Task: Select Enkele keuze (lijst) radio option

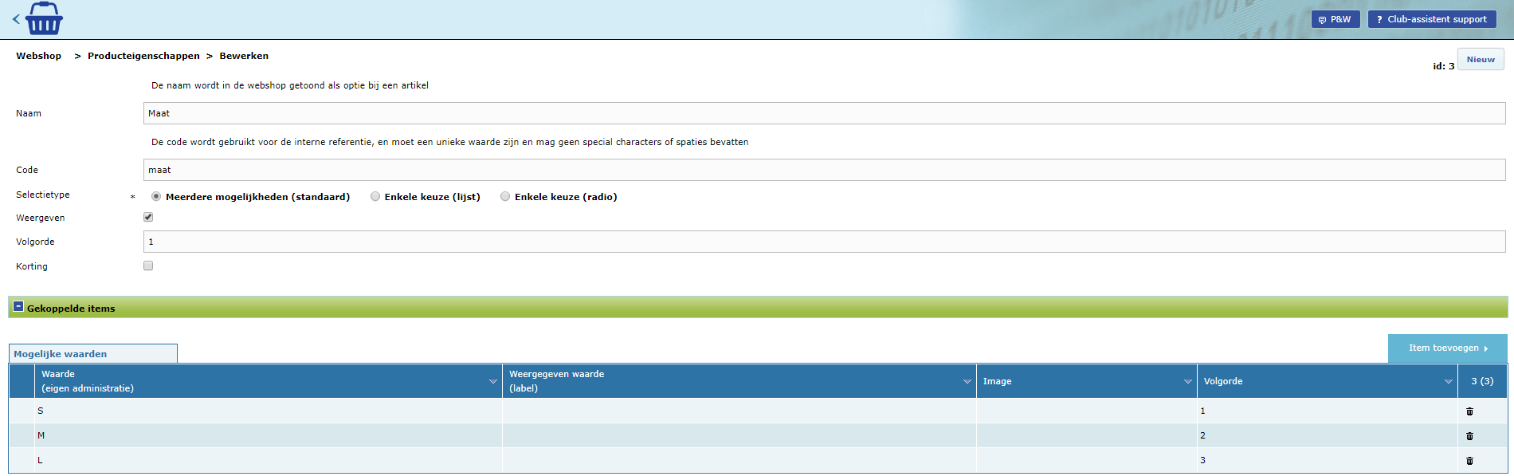Action: (375, 197)
